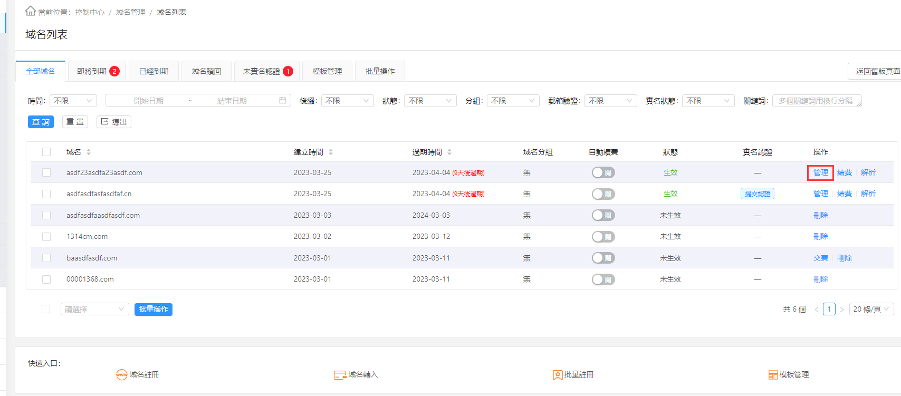Open the 狀態 filter dropdown

coord(430,101)
